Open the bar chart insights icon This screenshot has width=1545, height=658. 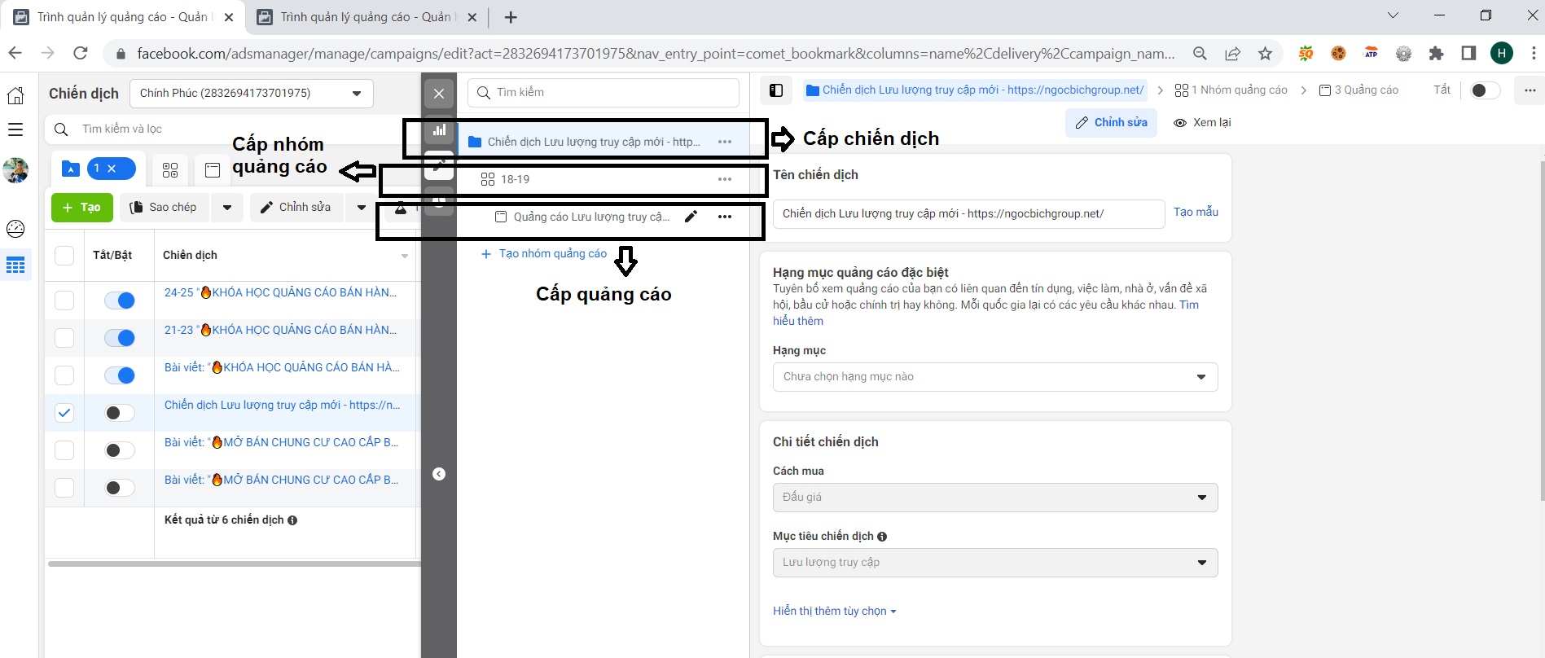pyautogui.click(x=439, y=130)
